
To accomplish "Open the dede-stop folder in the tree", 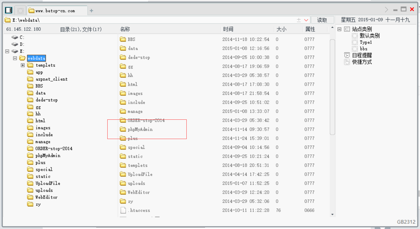I will pyautogui.click(x=47, y=100).
